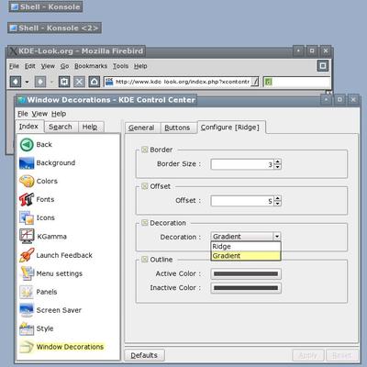Screen dimensions: 367x367
Task: Open the Firebird Edit menu
Action: [30, 66]
